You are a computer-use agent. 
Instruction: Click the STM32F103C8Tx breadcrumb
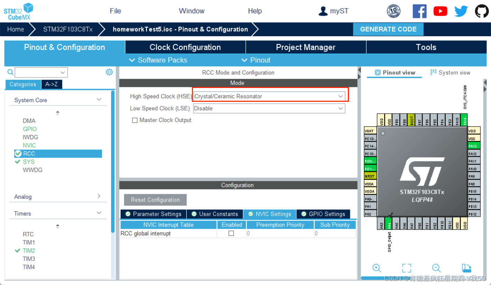68,29
